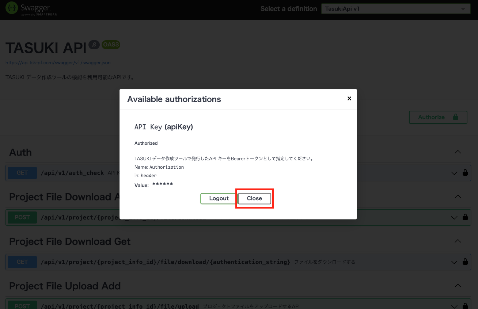Click the Logout button
This screenshot has height=309, width=478.
[219, 198]
